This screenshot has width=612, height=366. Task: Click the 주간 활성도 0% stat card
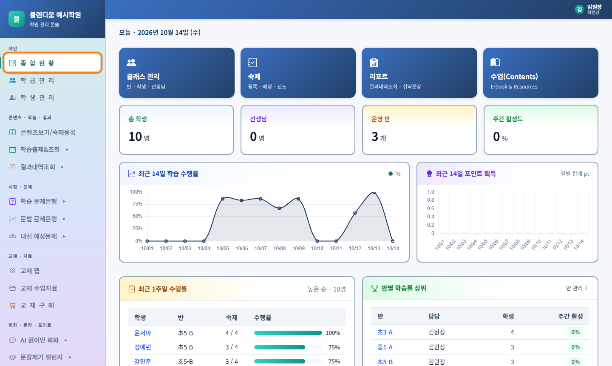[541, 130]
